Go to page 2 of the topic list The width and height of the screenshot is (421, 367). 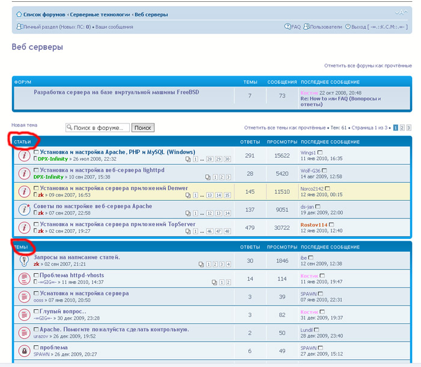tap(402, 128)
